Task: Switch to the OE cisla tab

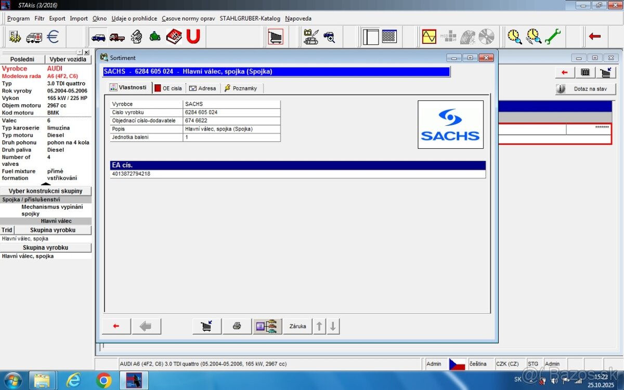Action: click(168, 88)
